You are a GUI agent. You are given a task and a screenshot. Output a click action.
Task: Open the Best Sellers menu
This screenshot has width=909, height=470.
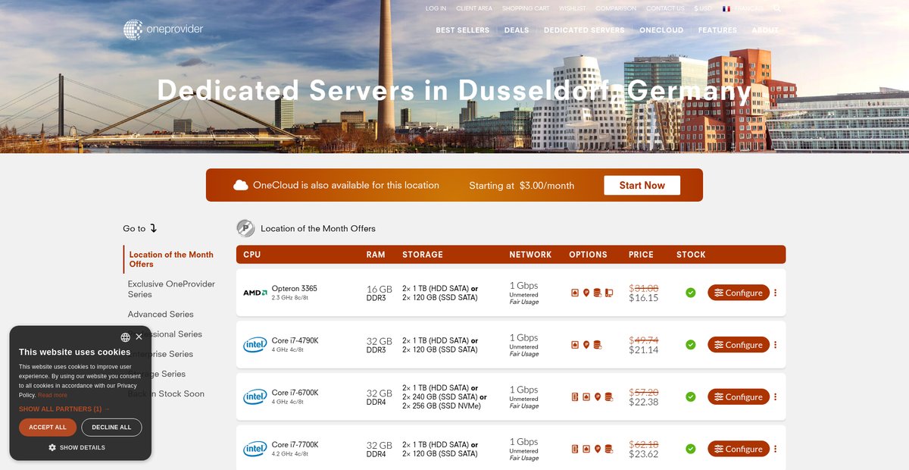tap(463, 30)
